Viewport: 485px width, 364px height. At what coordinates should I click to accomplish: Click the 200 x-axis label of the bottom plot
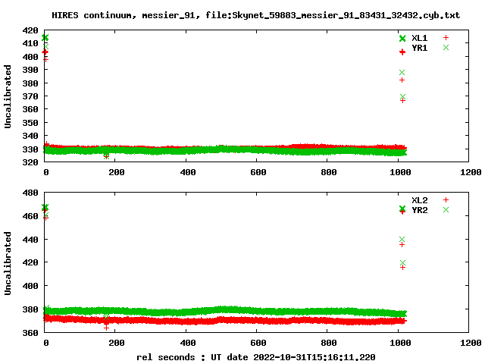[x=117, y=343]
